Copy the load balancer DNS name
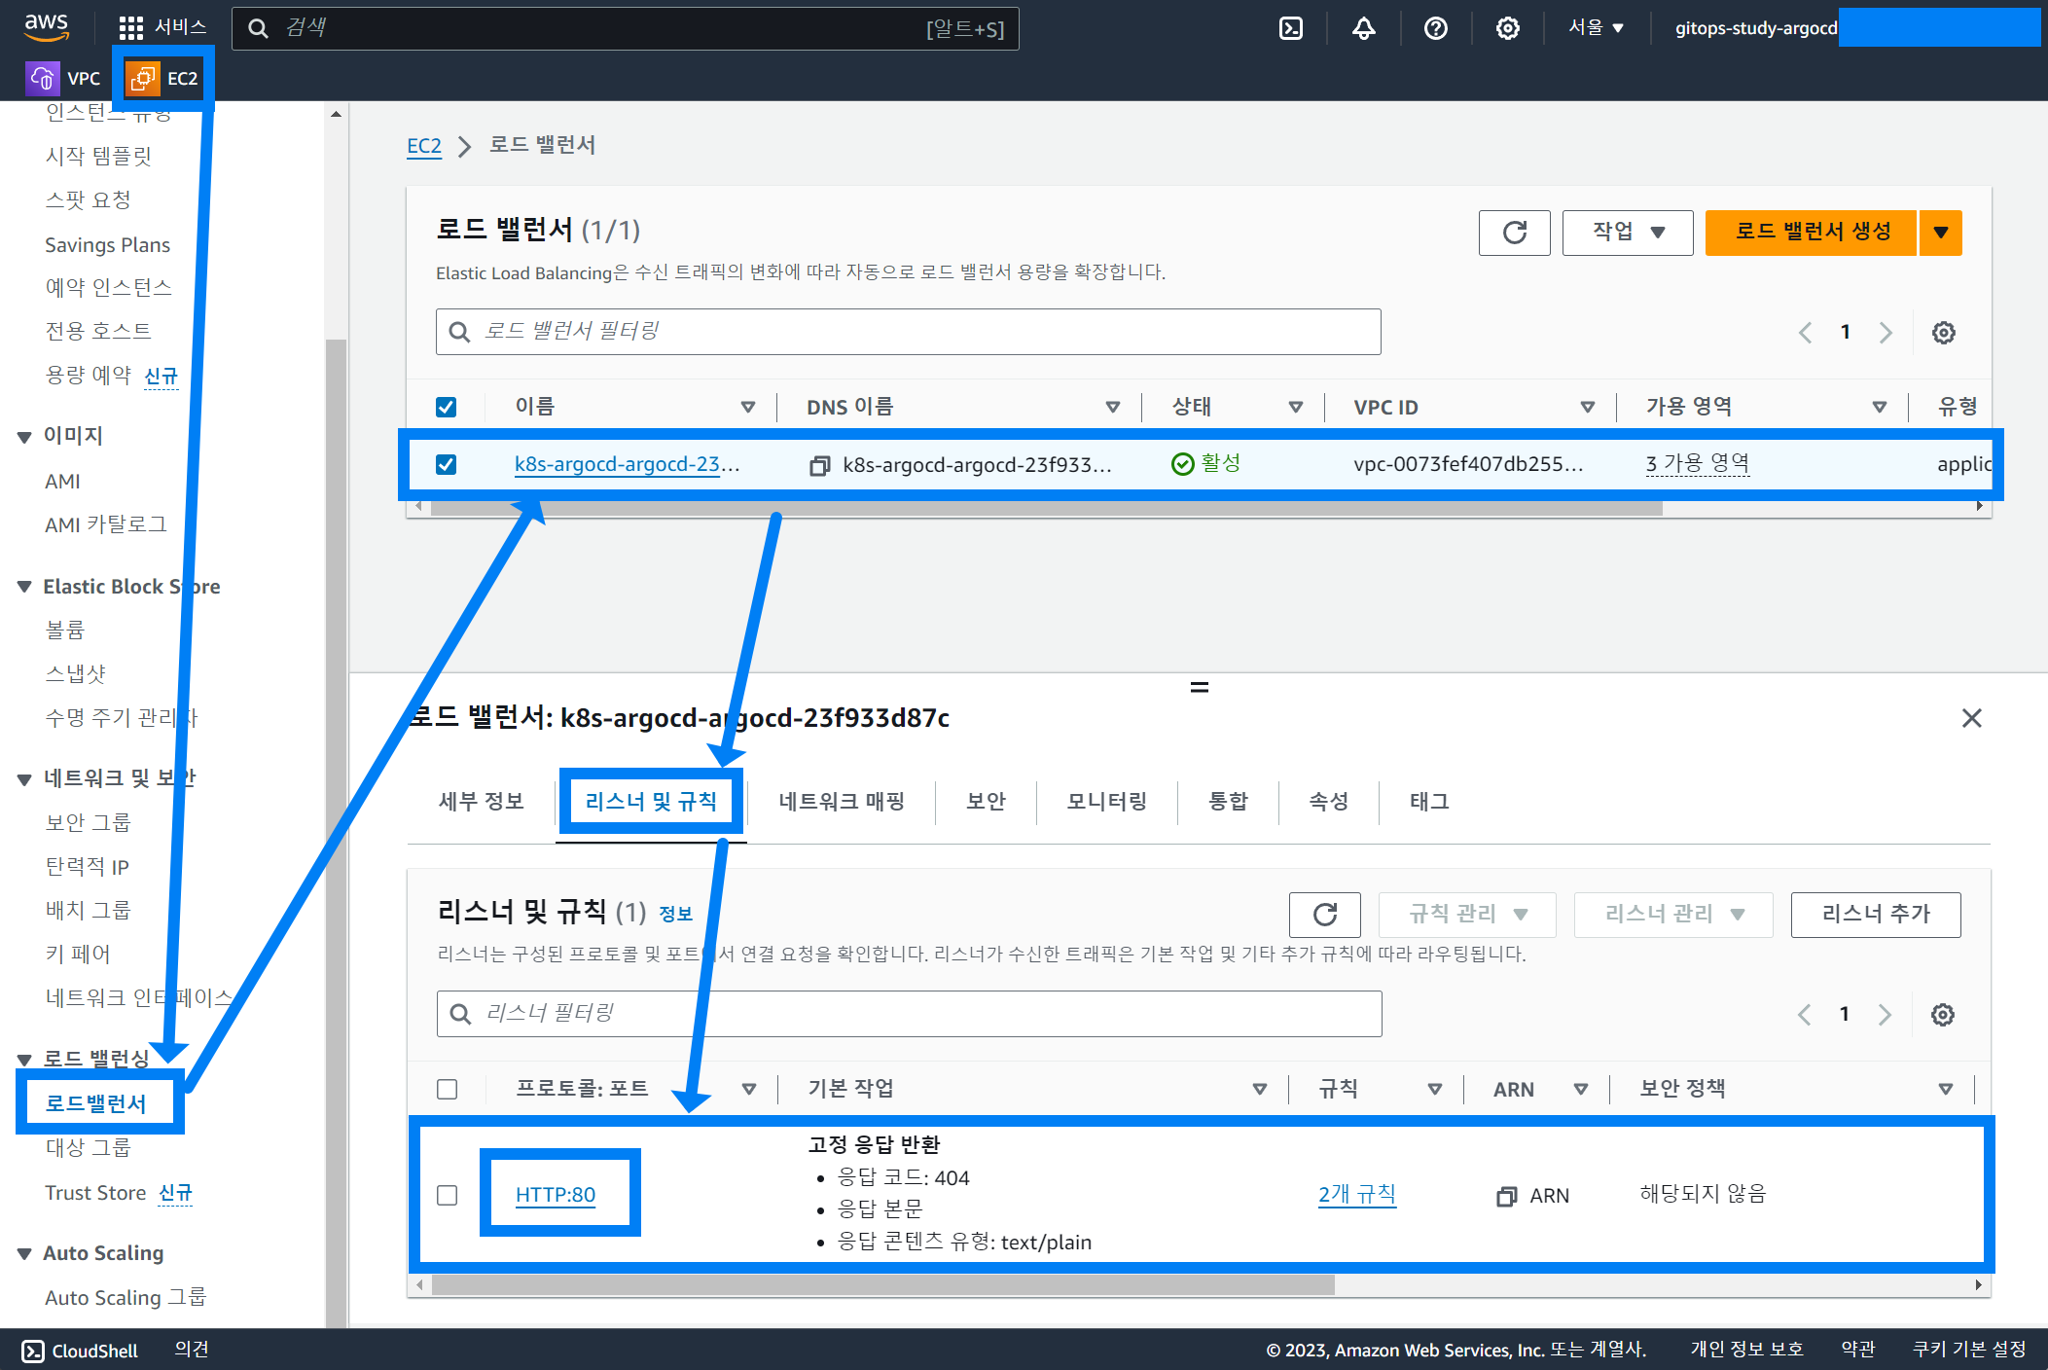Viewport: 2048px width, 1370px height. [x=819, y=466]
